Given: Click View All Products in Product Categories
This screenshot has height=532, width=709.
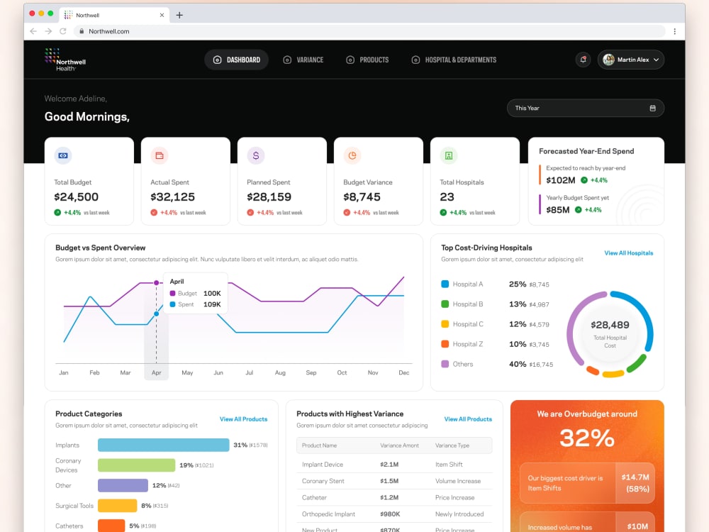Looking at the screenshot, I should [243, 419].
